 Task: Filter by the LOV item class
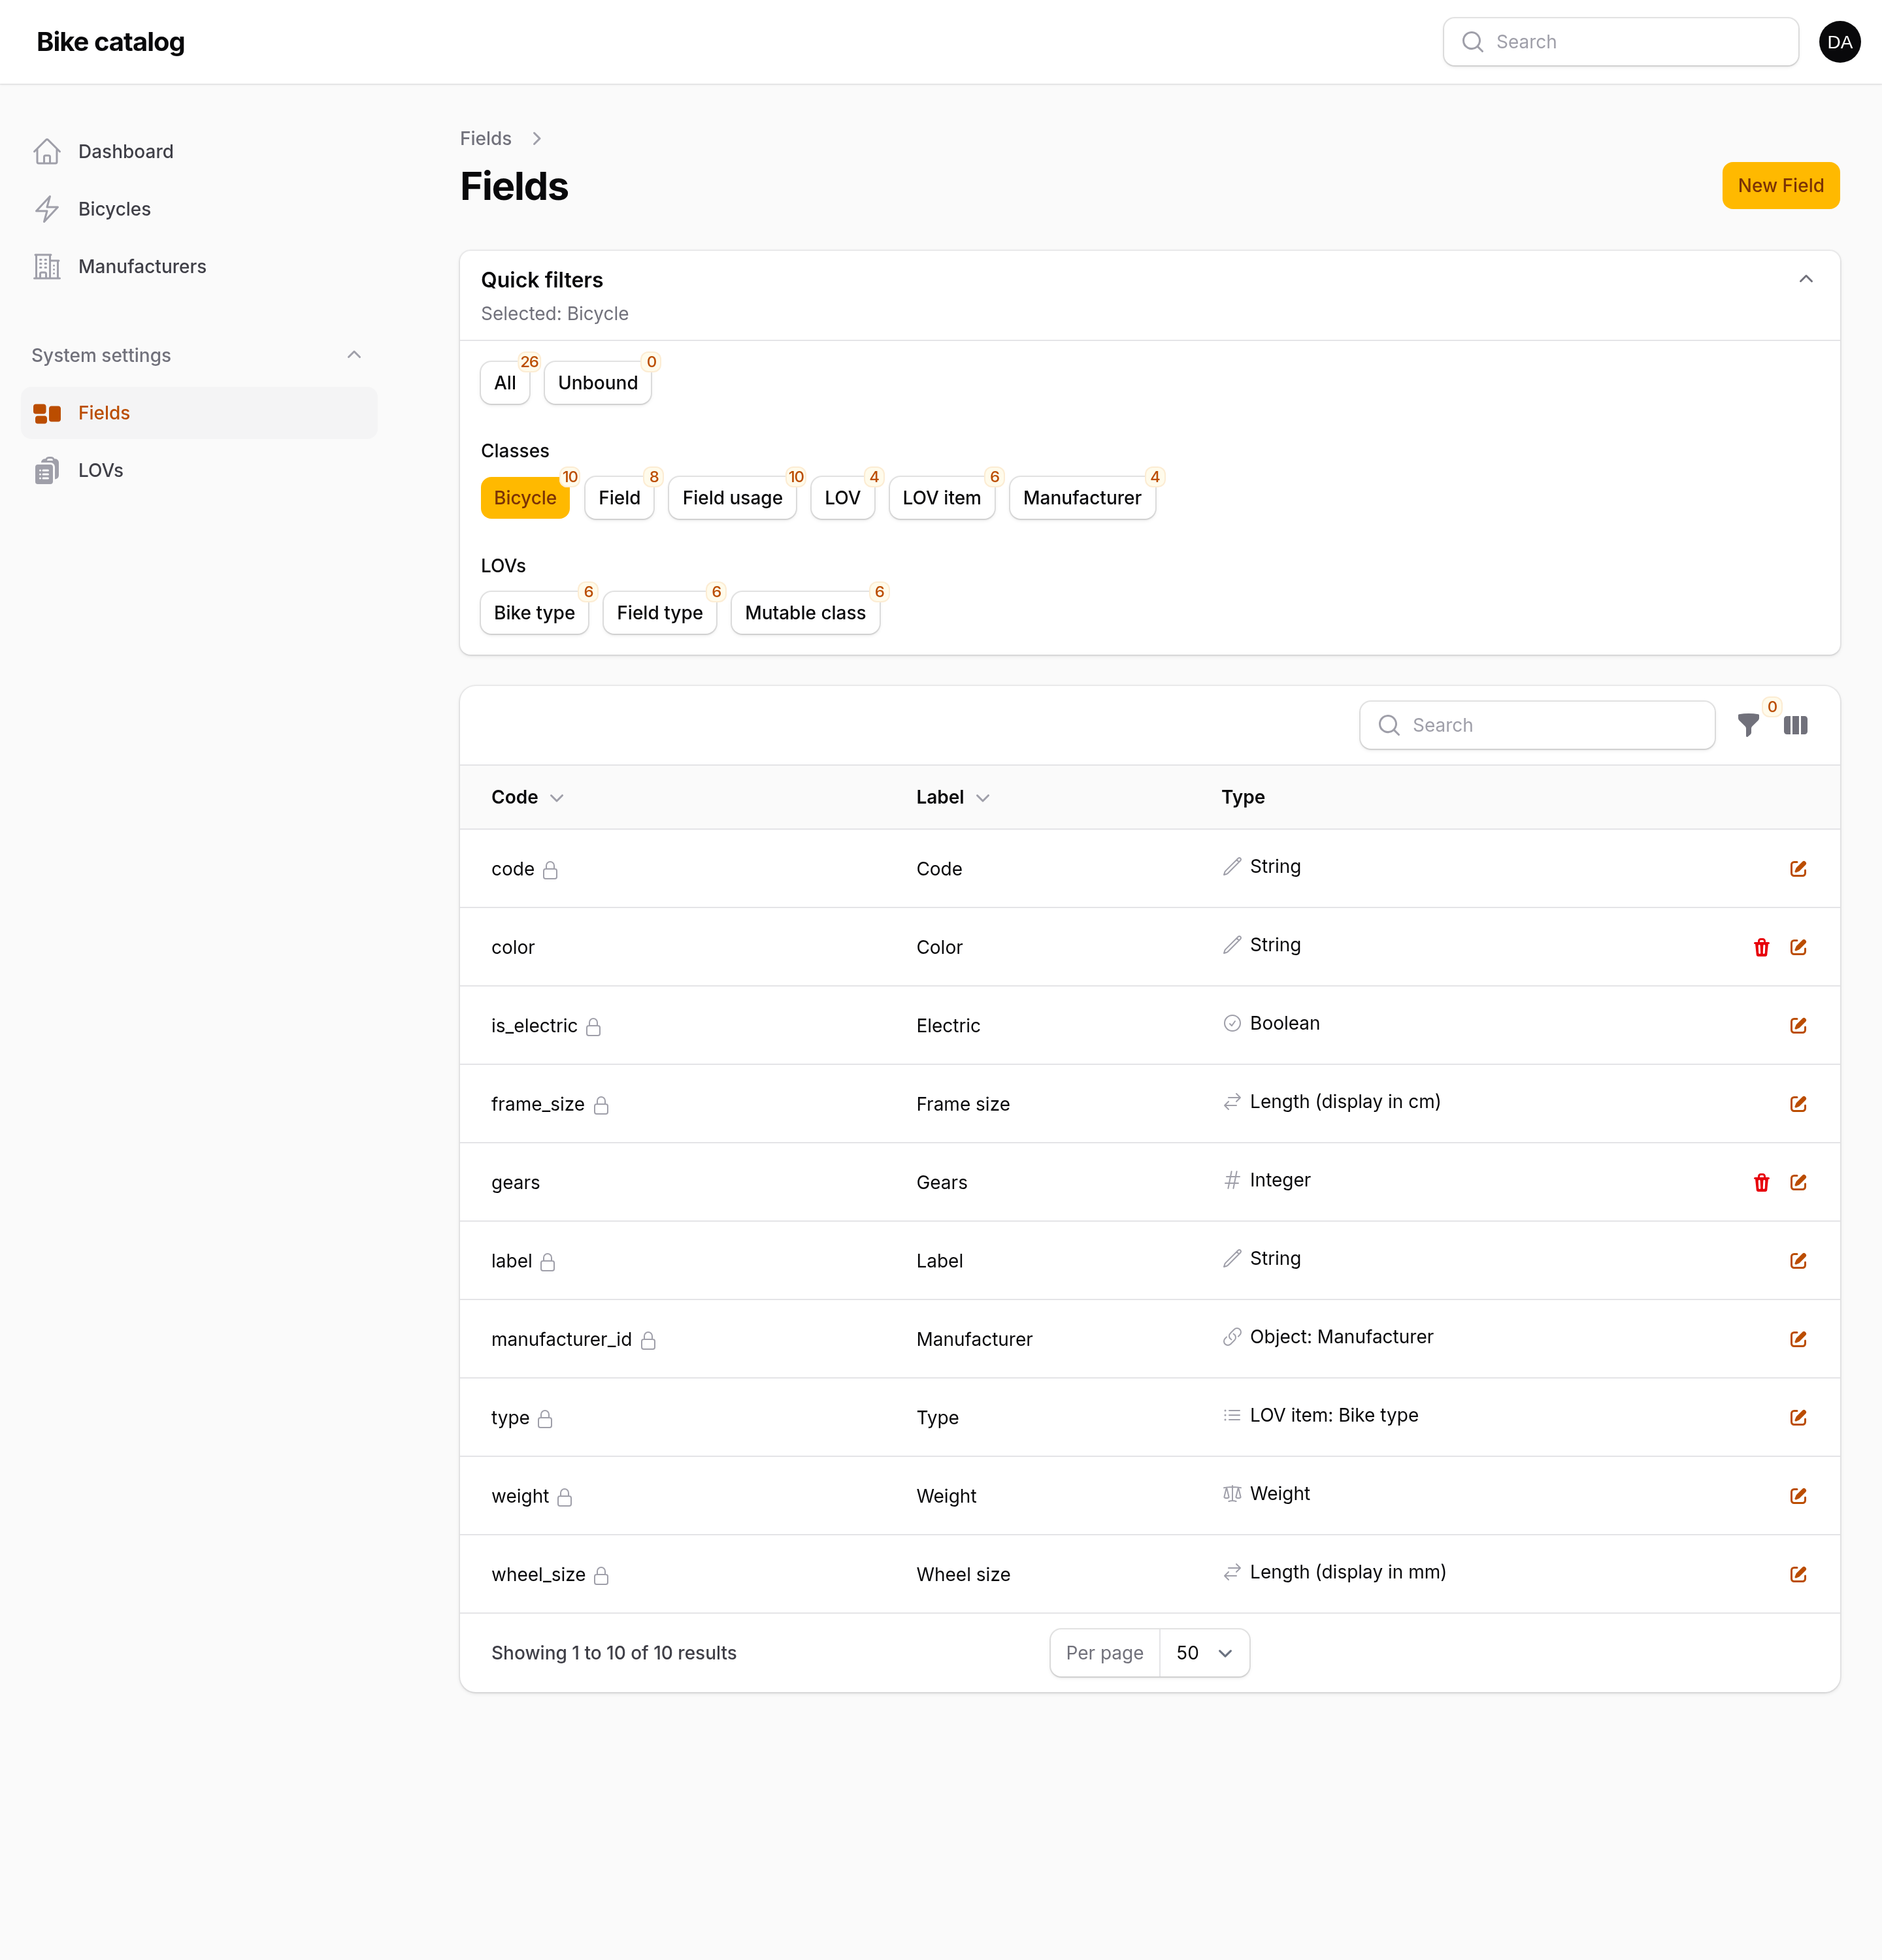(x=941, y=498)
